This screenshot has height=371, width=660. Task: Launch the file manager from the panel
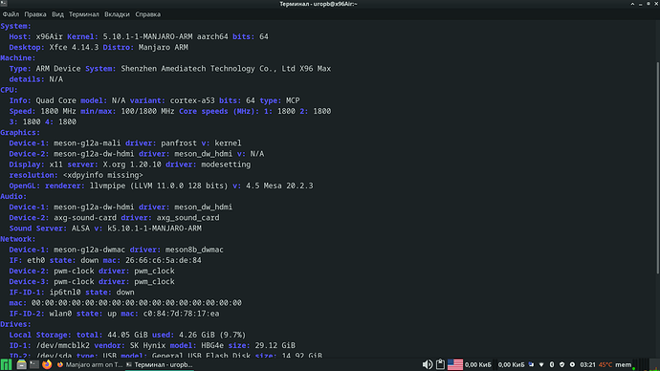pos(21,364)
